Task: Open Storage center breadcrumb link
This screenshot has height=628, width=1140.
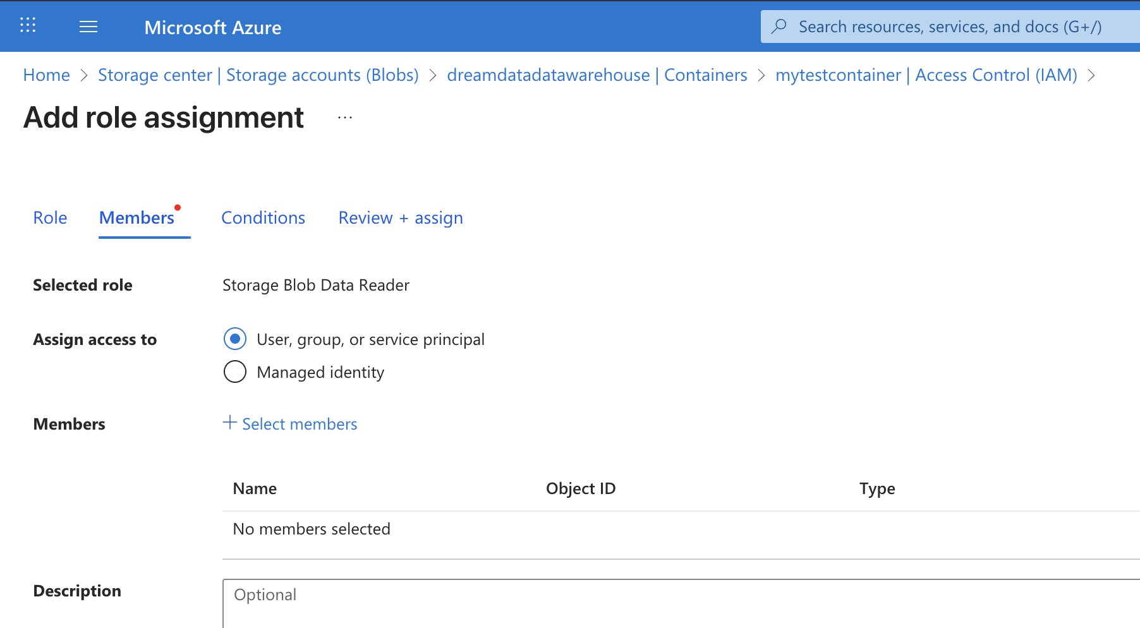Action: (x=258, y=75)
